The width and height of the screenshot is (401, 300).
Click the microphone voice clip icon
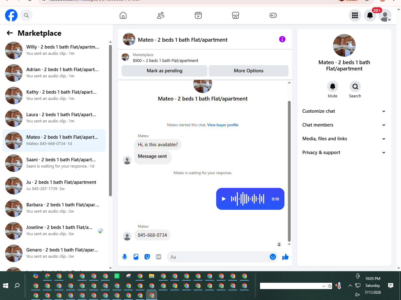pos(125,257)
